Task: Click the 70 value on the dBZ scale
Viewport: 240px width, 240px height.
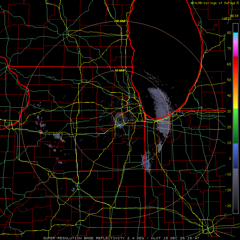Action: pyautogui.click(x=229, y=49)
